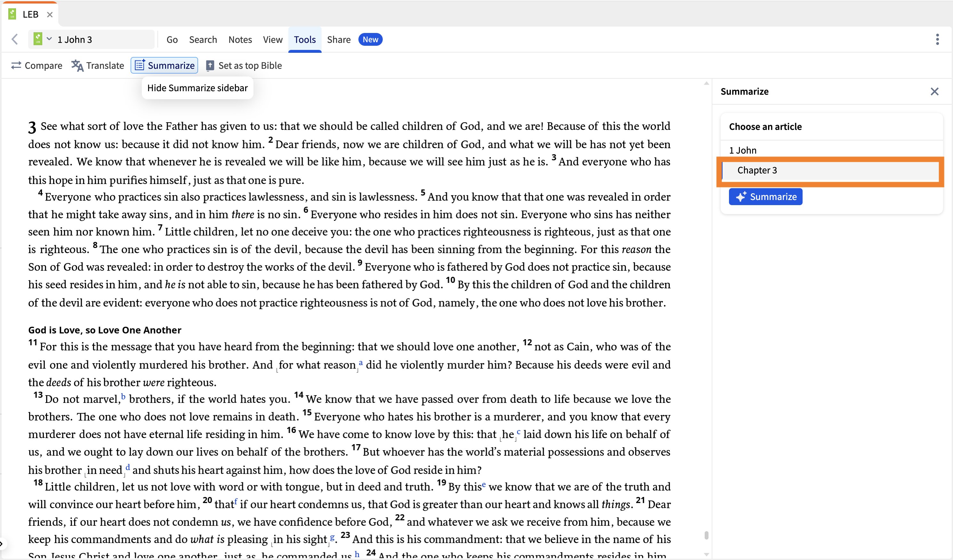Switch to the Tools tab
The height and width of the screenshot is (560, 953).
click(304, 39)
